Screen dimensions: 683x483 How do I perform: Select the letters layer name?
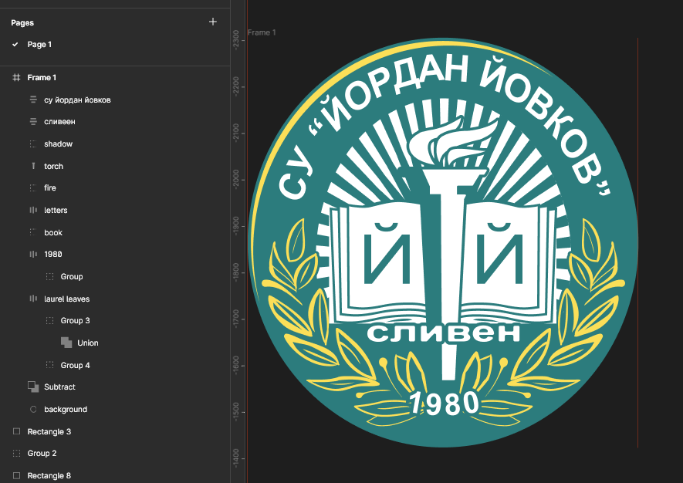click(56, 210)
